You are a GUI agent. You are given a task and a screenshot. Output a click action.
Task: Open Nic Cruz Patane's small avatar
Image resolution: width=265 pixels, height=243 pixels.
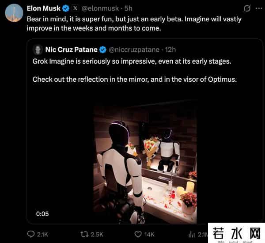(38, 49)
